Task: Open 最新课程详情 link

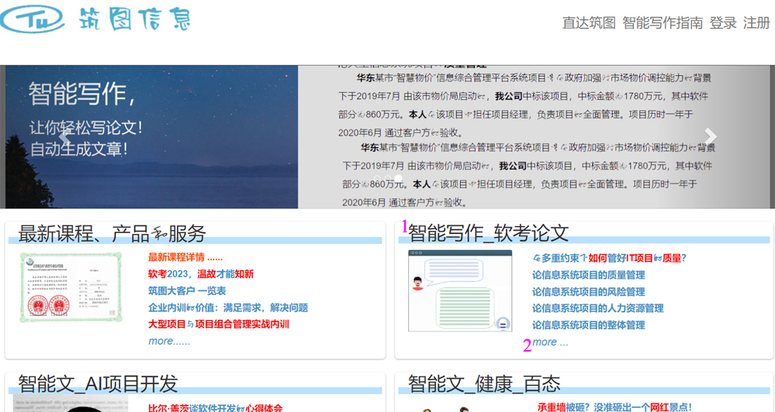Action: [185, 257]
